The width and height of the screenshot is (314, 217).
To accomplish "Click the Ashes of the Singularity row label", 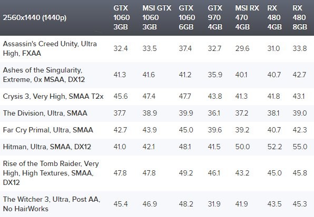I will click(x=44, y=75).
